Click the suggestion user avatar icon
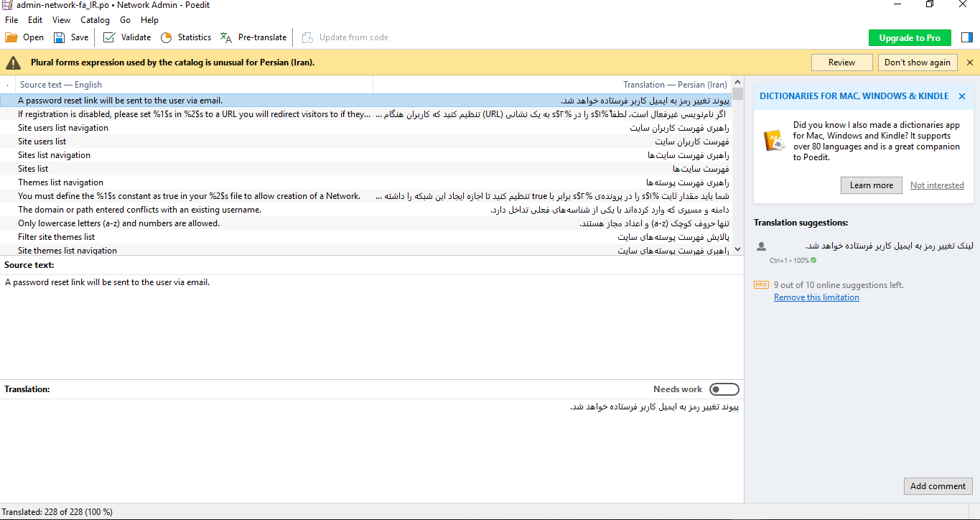 pyautogui.click(x=761, y=246)
